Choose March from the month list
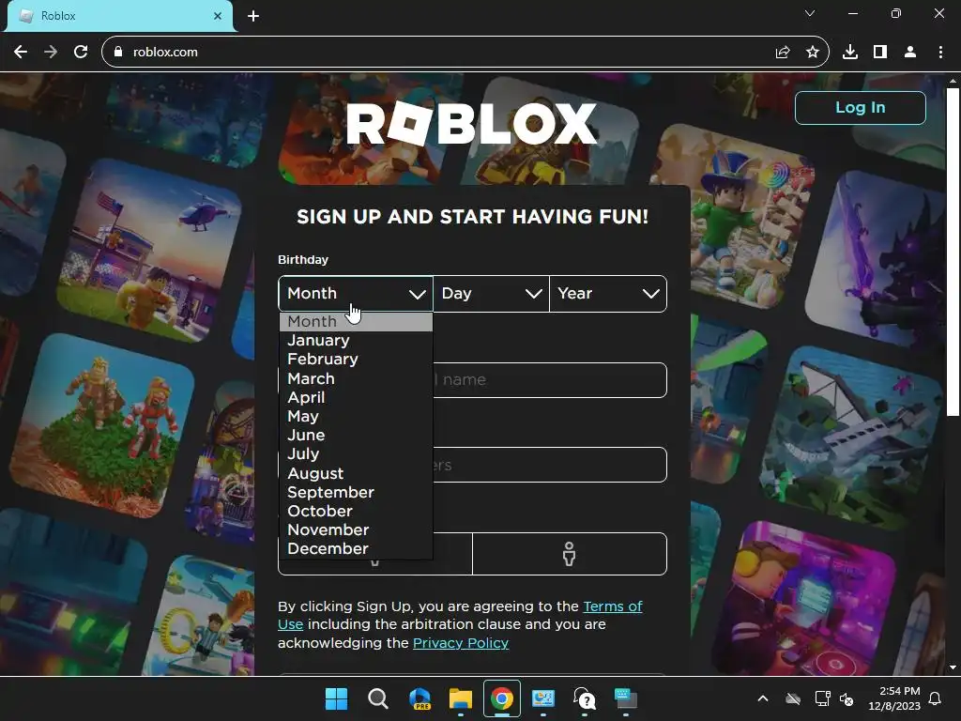The width and height of the screenshot is (961, 721). pyautogui.click(x=356, y=379)
